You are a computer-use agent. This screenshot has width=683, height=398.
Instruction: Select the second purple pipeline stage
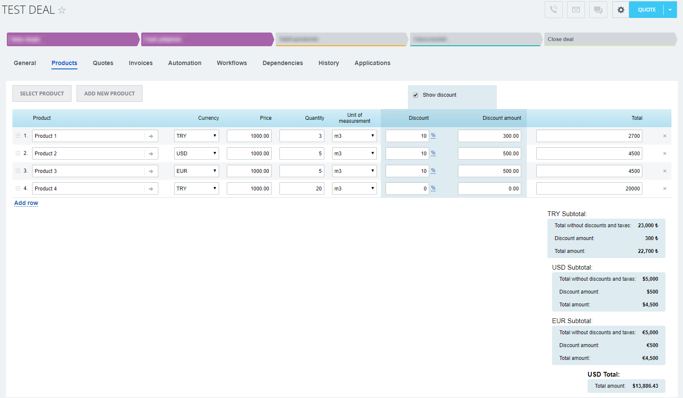click(208, 39)
